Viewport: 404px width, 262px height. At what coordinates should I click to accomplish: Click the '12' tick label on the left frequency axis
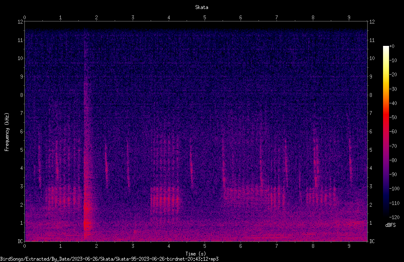(21, 22)
